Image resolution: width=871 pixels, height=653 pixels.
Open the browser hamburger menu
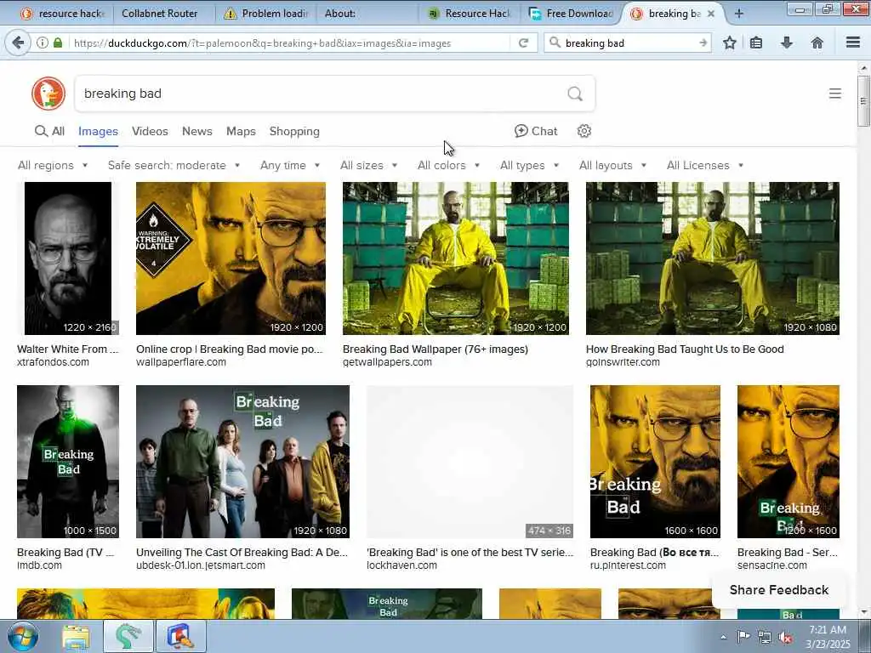click(853, 43)
